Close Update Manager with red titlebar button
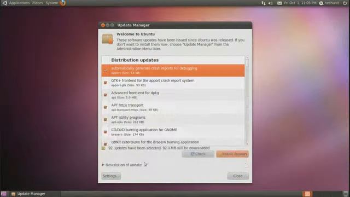The width and height of the screenshot is (350, 197). (x=103, y=25)
